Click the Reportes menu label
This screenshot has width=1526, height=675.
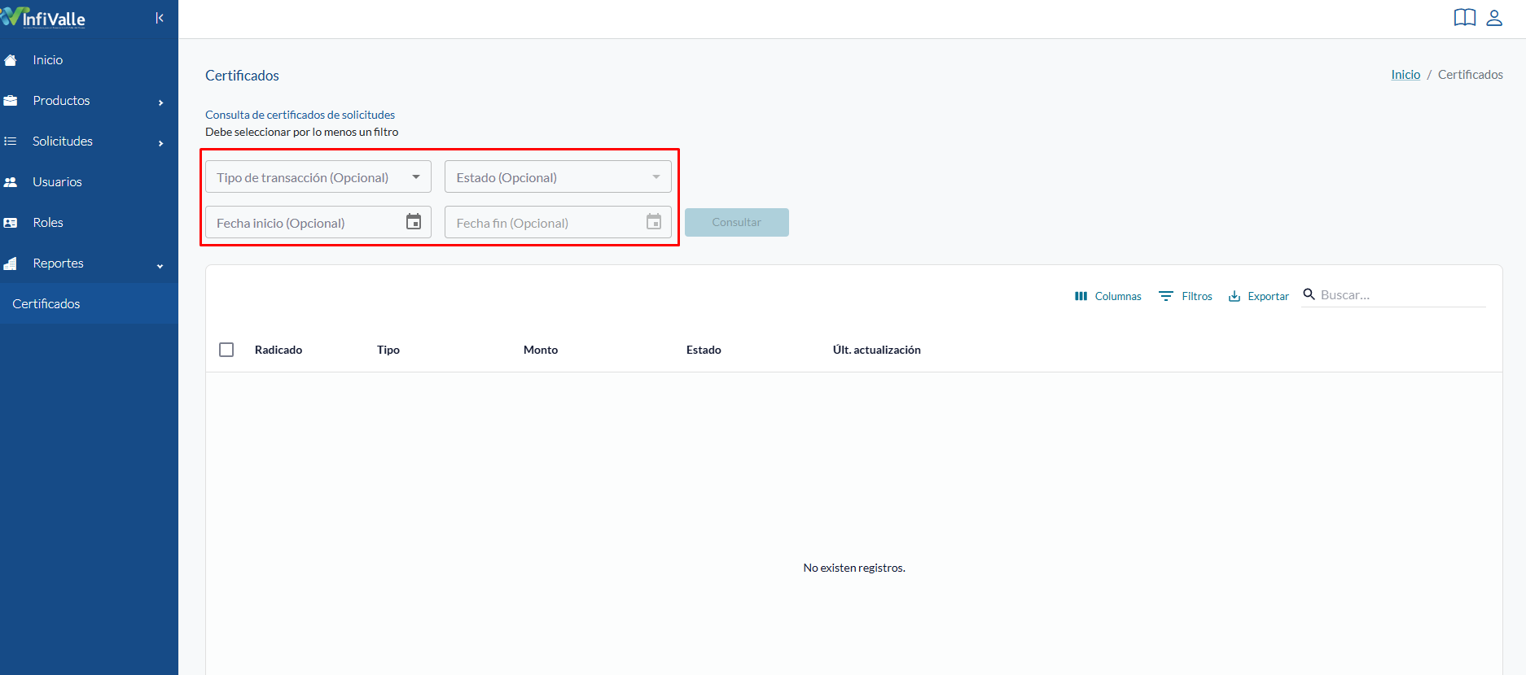pyautogui.click(x=59, y=263)
